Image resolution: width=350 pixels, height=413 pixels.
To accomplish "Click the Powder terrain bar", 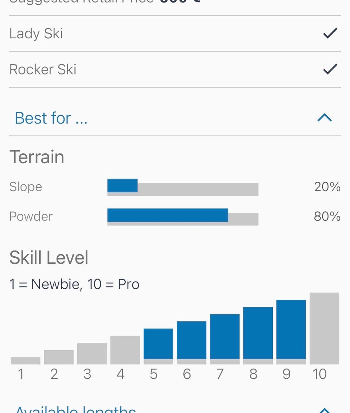I will pyautogui.click(x=183, y=217).
